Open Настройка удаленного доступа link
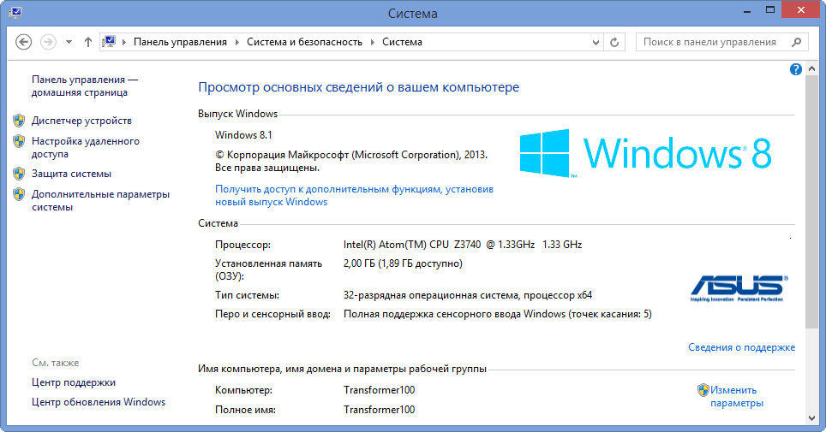Image resolution: width=826 pixels, height=432 pixels. tap(86, 147)
